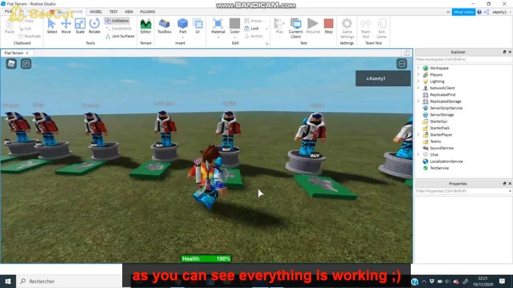Open Game Settings
Image resolution: width=513 pixels, height=288 pixels.
click(347, 28)
